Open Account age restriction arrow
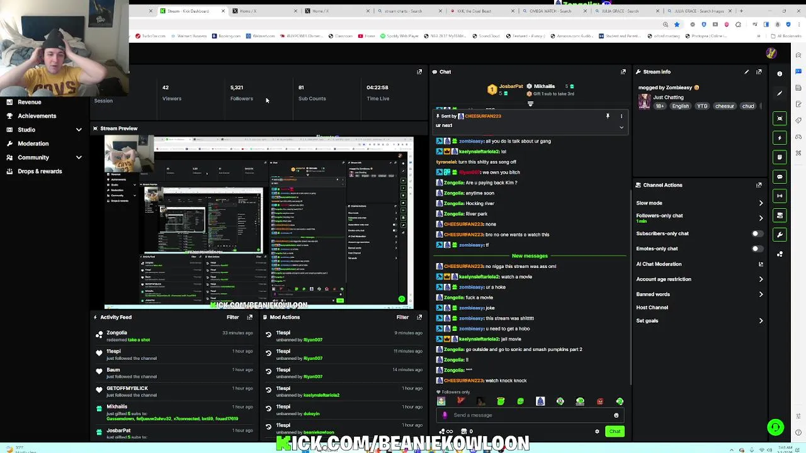This screenshot has width=806, height=453. (761, 279)
